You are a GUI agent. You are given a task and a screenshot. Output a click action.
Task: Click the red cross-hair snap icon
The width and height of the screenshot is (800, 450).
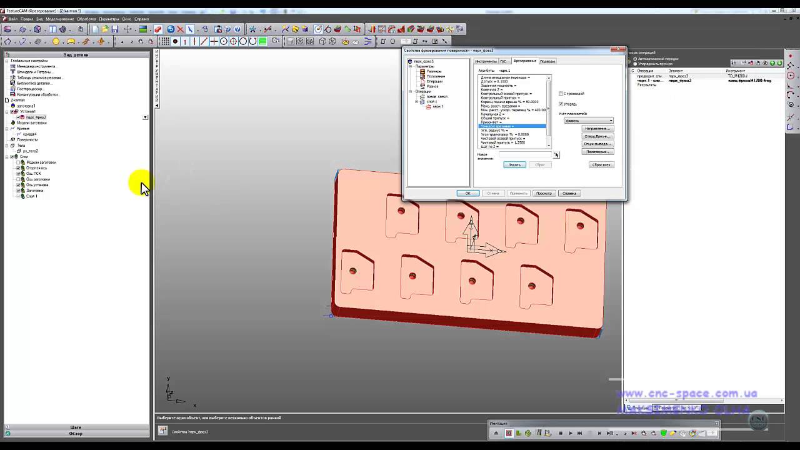(x=214, y=41)
